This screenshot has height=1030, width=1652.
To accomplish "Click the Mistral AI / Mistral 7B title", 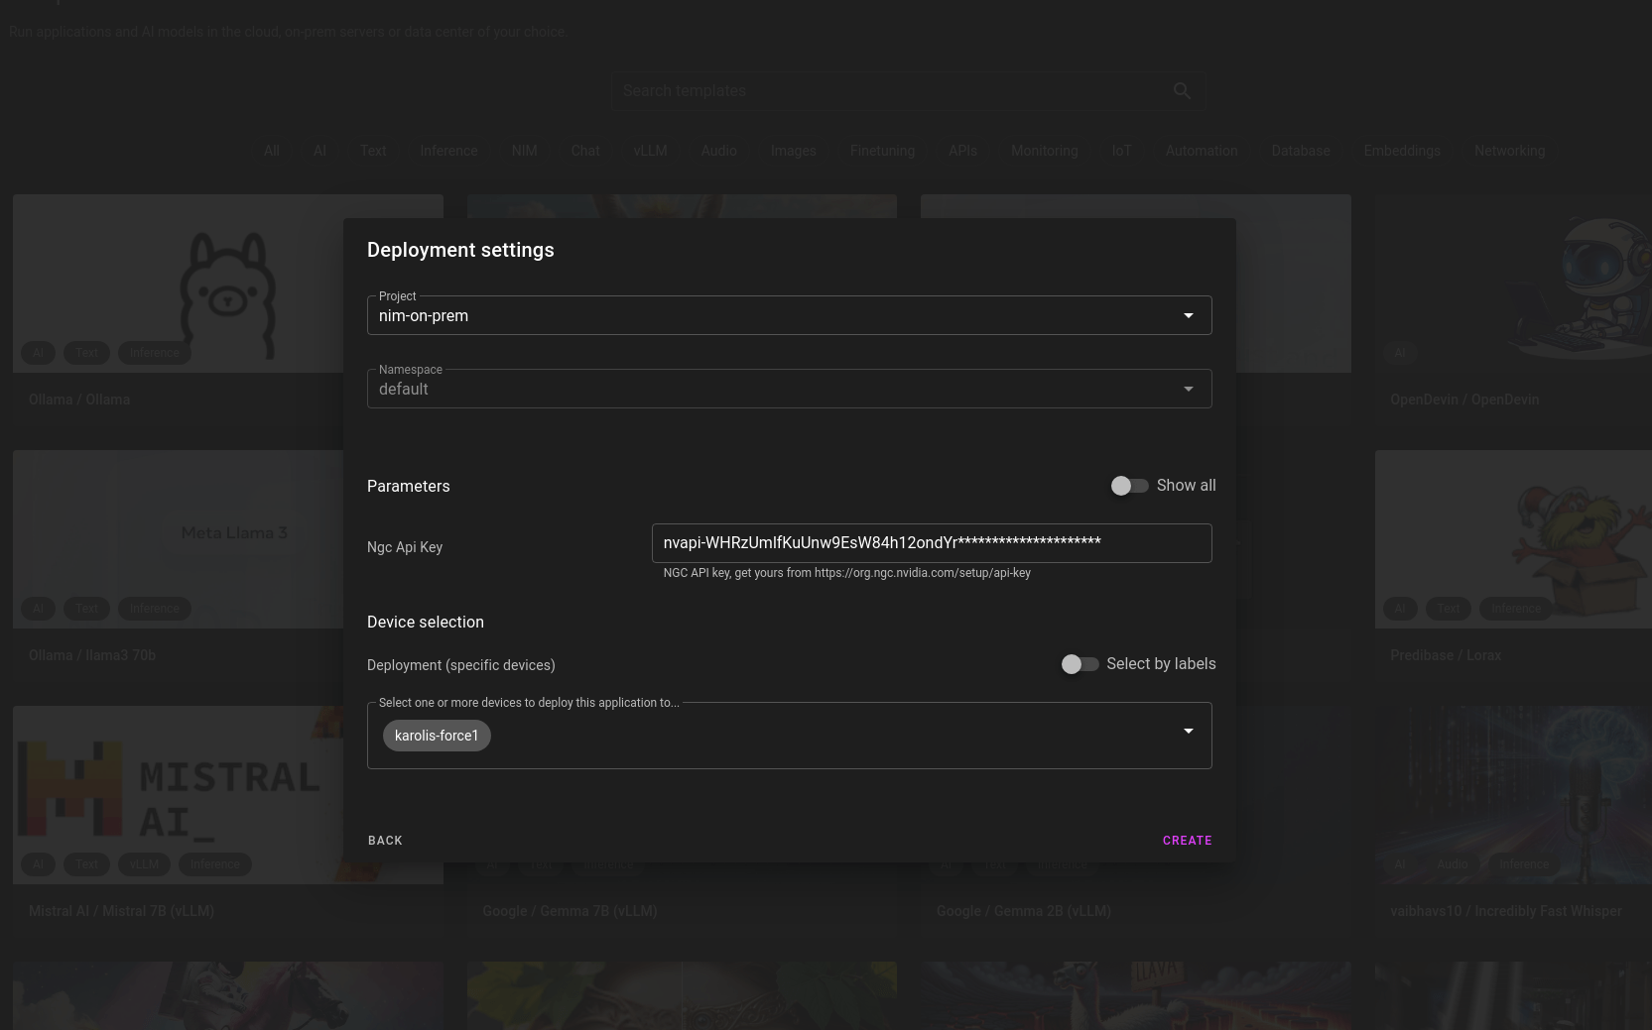I will pos(121,911).
